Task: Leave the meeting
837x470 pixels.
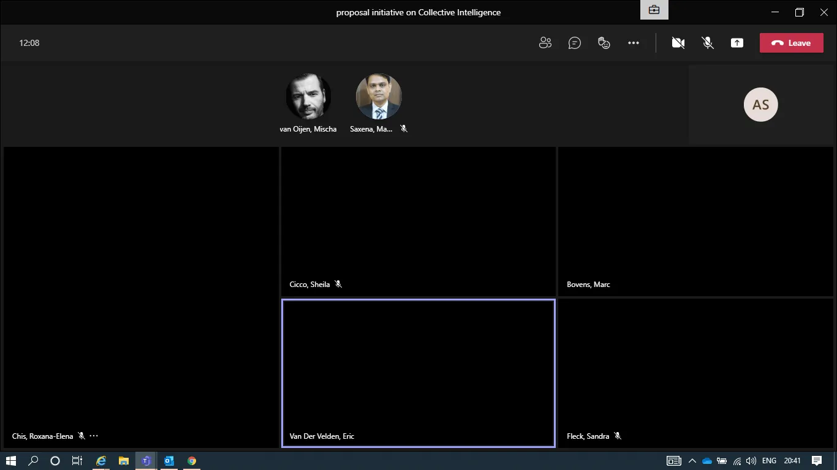Action: pyautogui.click(x=791, y=42)
